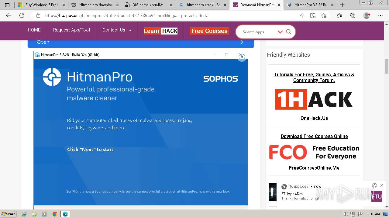This screenshot has width=389, height=218.
Task: Click the Open bar arrow
Action: 242,42
